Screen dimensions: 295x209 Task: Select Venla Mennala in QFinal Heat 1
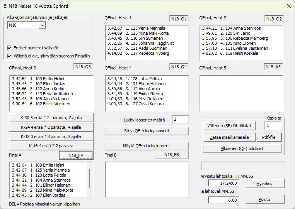coord(148,29)
